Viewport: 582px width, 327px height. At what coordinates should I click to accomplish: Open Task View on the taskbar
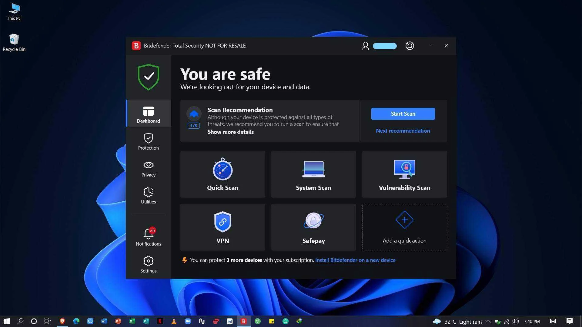pos(48,321)
